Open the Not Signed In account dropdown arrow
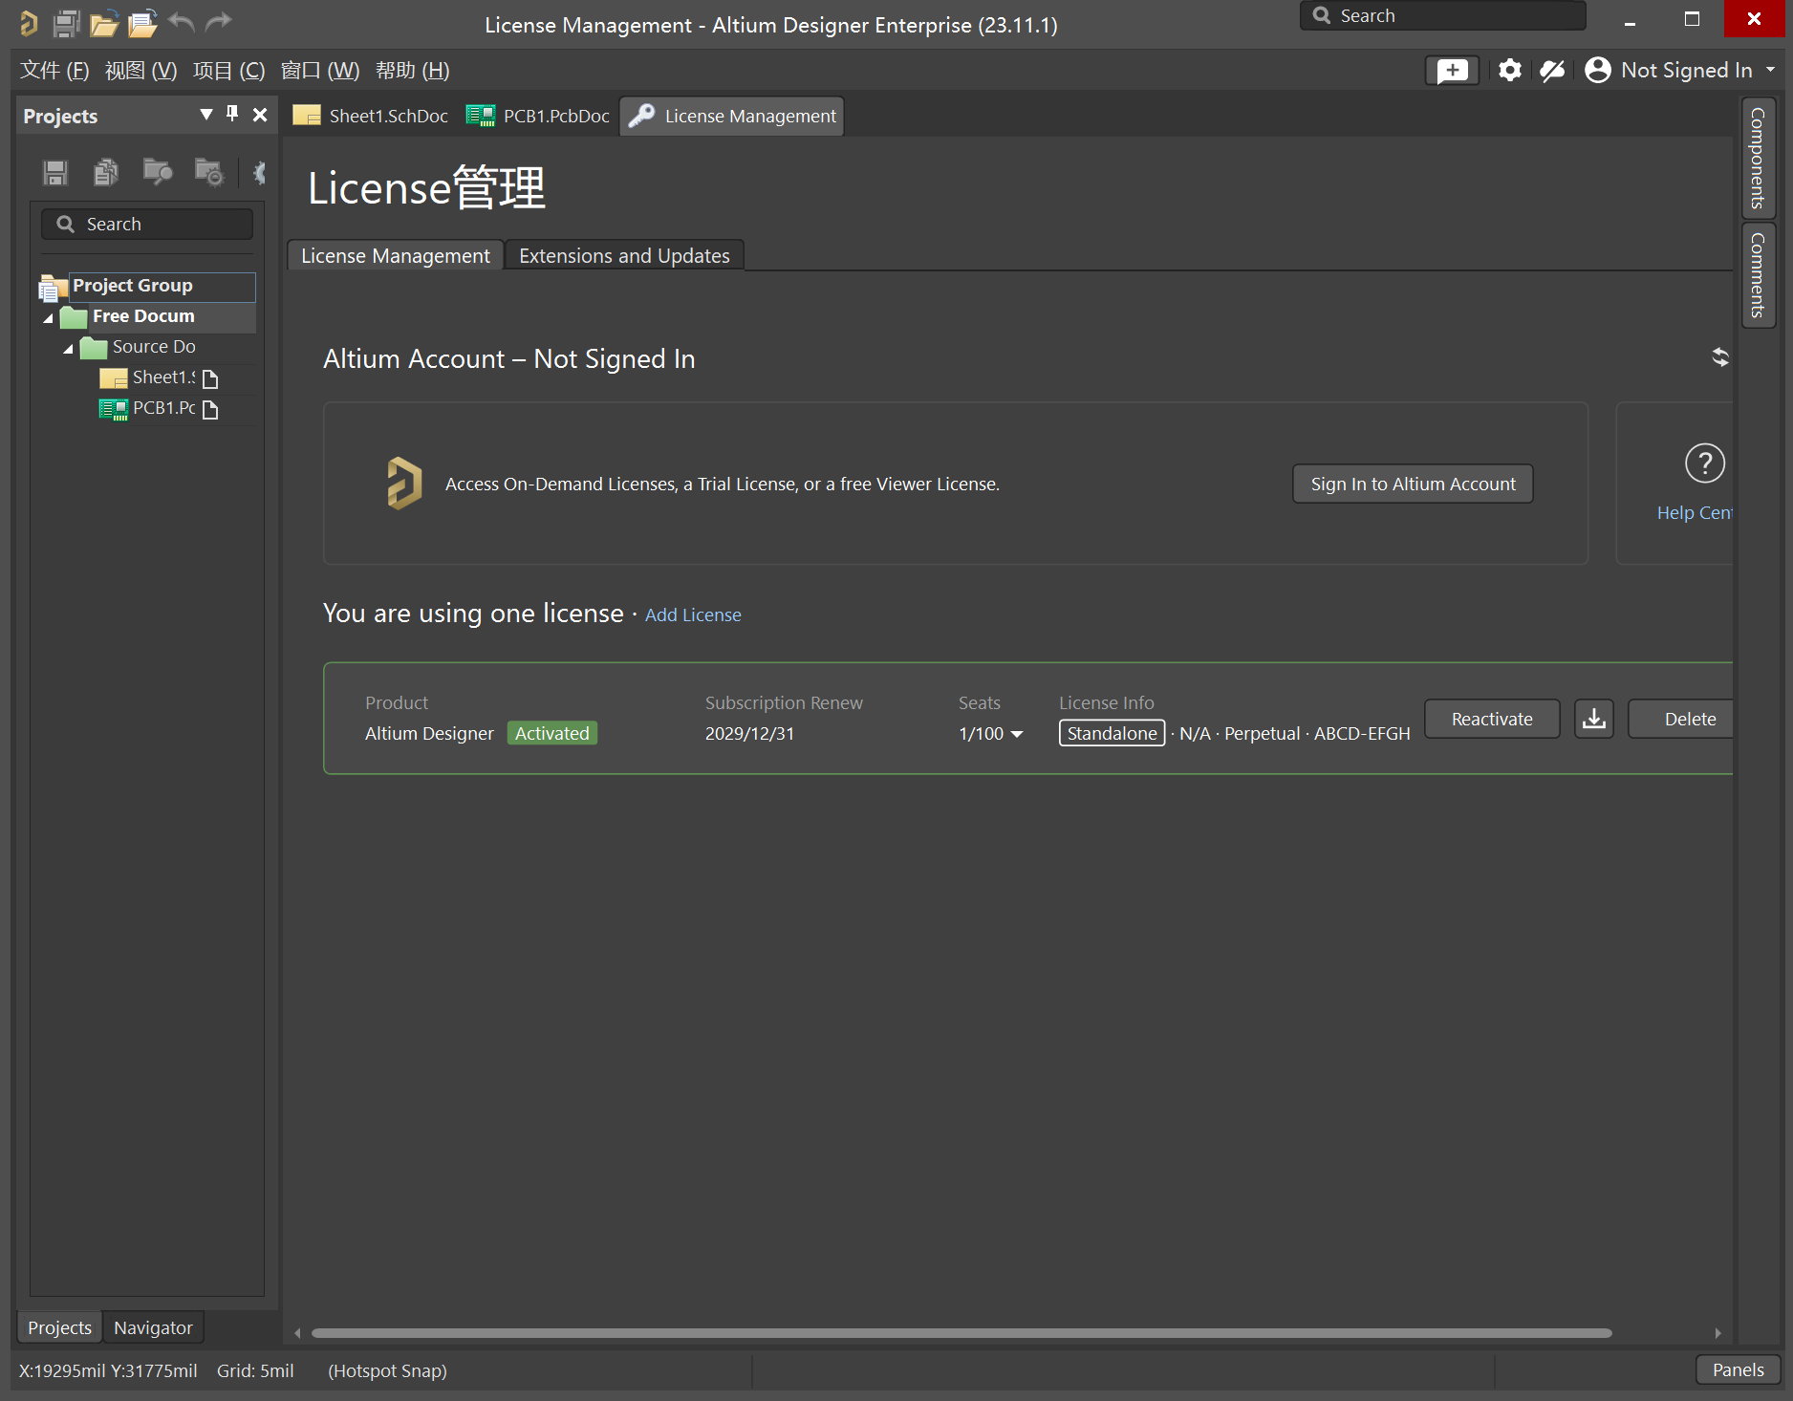 point(1770,71)
